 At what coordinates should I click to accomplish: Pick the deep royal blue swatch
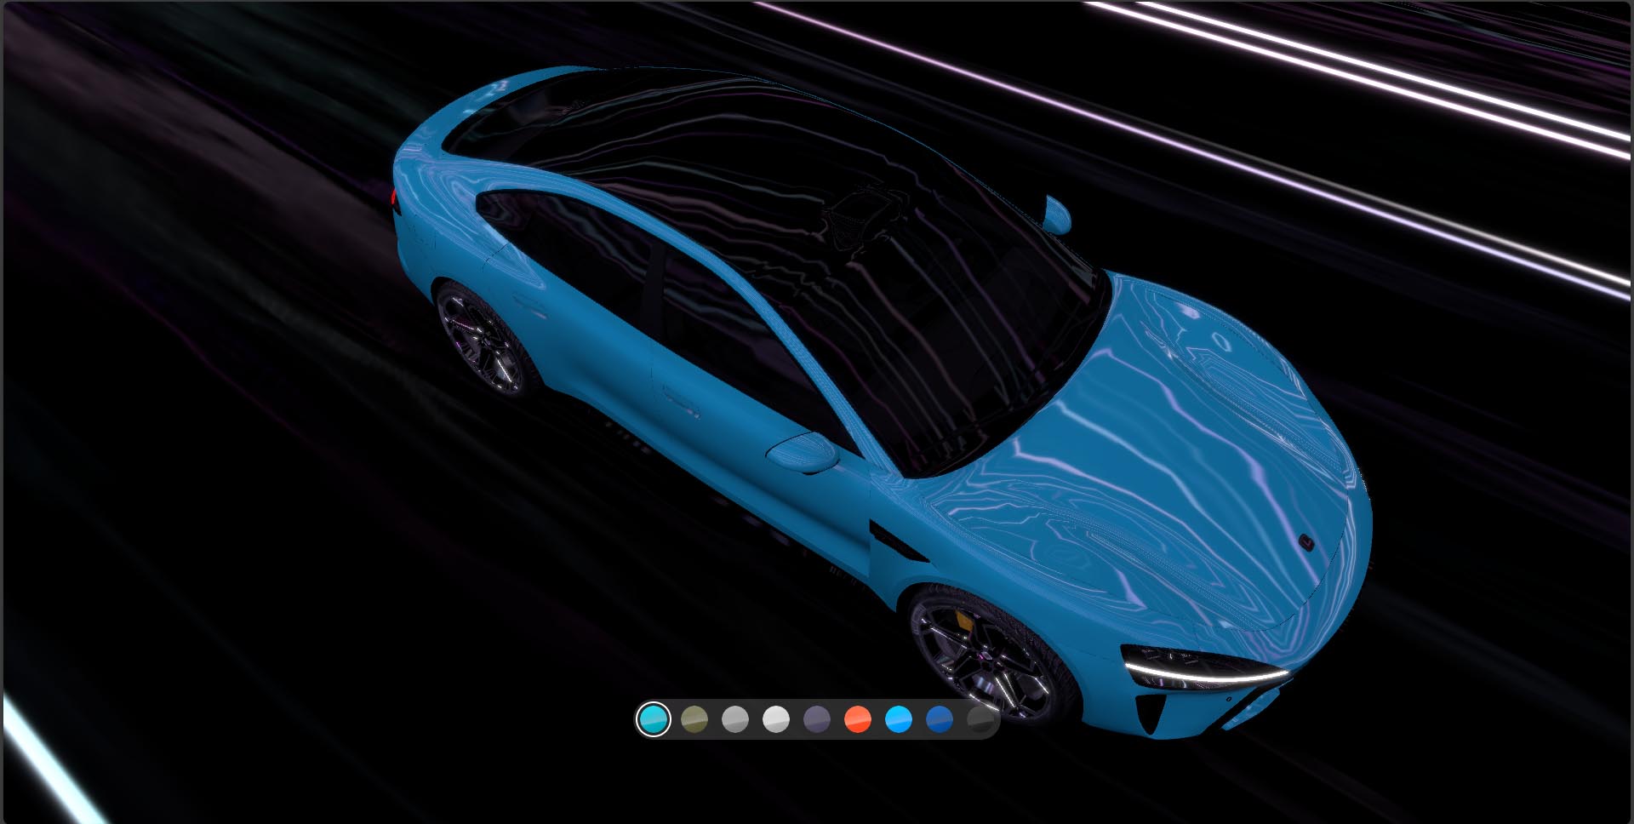pos(940,719)
